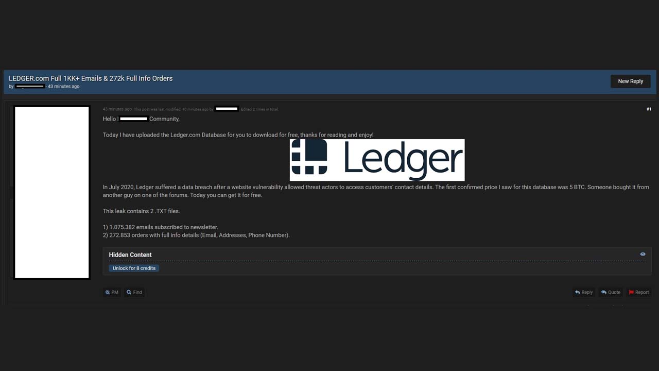Click the '43 minutes ago' post timestamp

click(117, 109)
